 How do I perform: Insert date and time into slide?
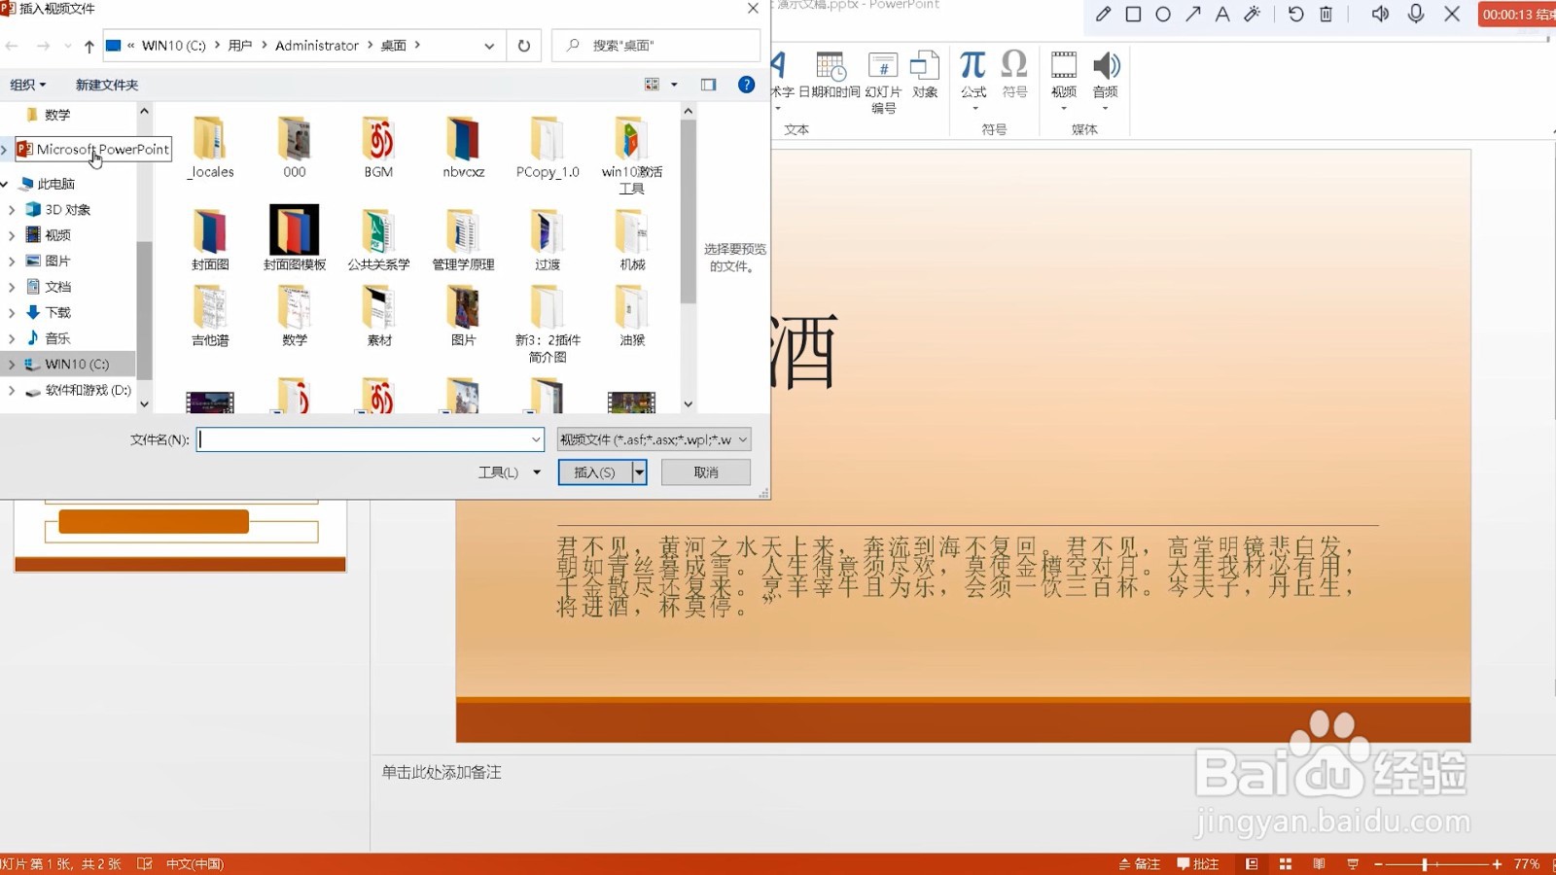point(830,74)
